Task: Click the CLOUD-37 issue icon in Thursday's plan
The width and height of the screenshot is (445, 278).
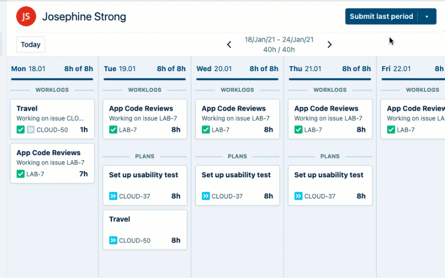Action: pyautogui.click(x=298, y=196)
